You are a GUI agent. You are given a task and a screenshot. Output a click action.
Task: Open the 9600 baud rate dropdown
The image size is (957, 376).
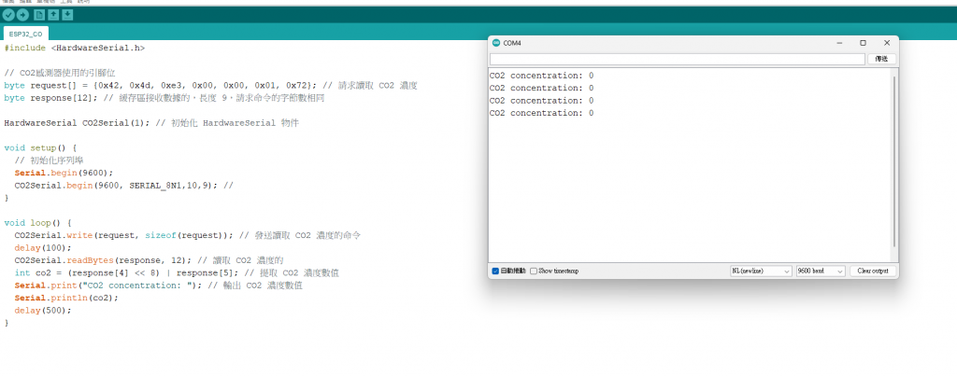coord(821,271)
